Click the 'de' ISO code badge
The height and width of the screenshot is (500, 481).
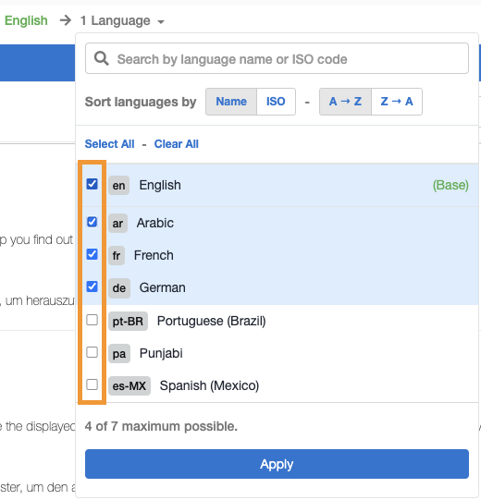pos(119,288)
